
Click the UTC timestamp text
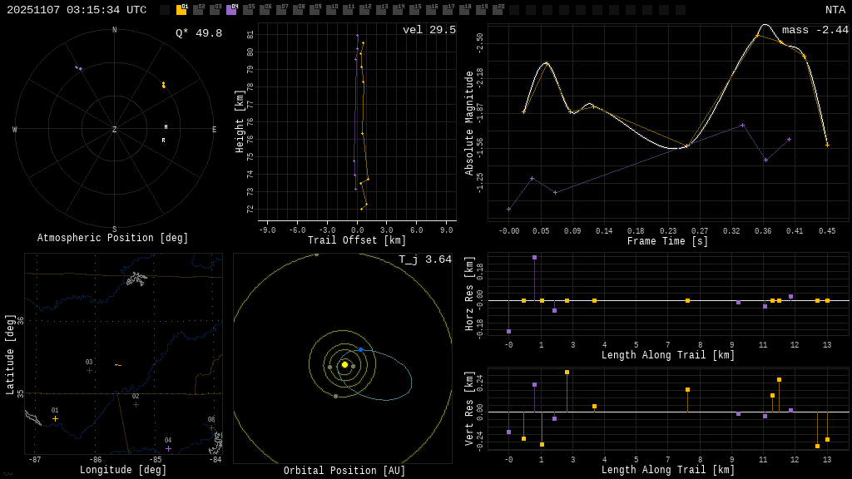[77, 10]
